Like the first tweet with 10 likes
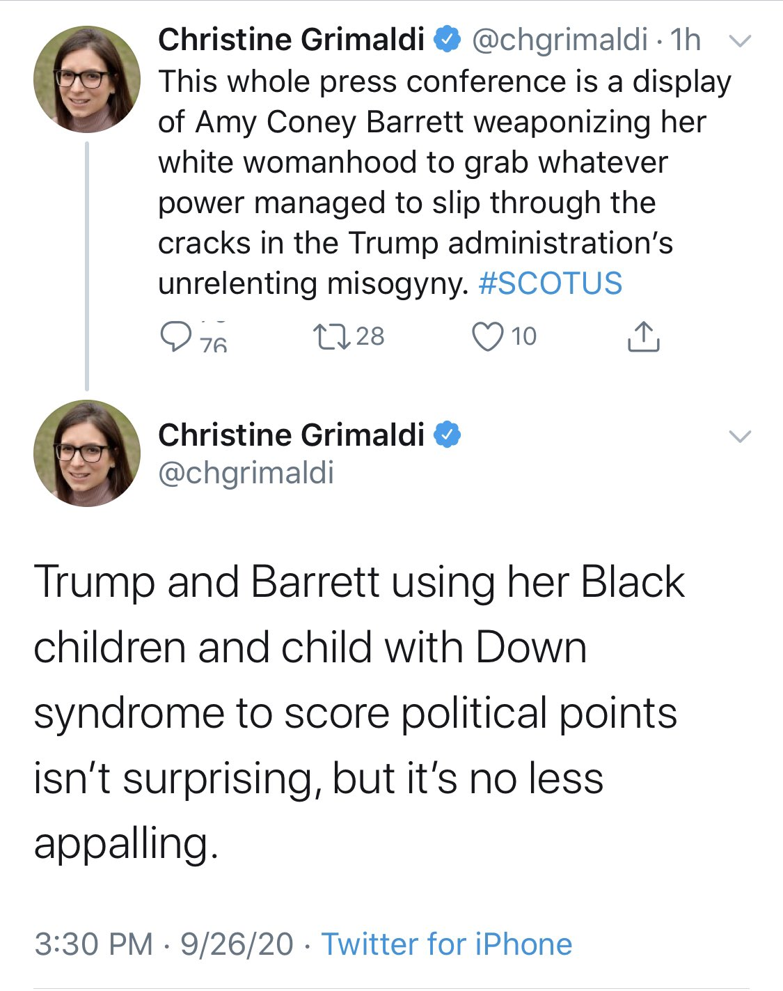783x991 pixels. (487, 337)
